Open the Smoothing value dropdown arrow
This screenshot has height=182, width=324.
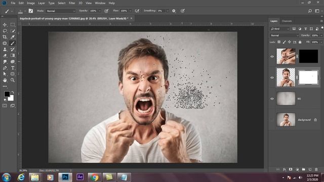(x=168, y=11)
